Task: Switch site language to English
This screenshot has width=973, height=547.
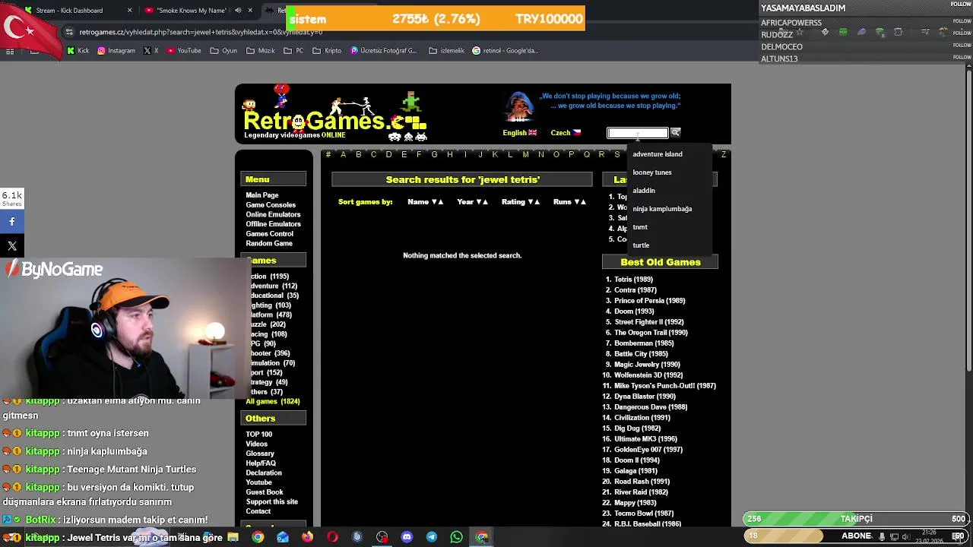Action: [519, 132]
